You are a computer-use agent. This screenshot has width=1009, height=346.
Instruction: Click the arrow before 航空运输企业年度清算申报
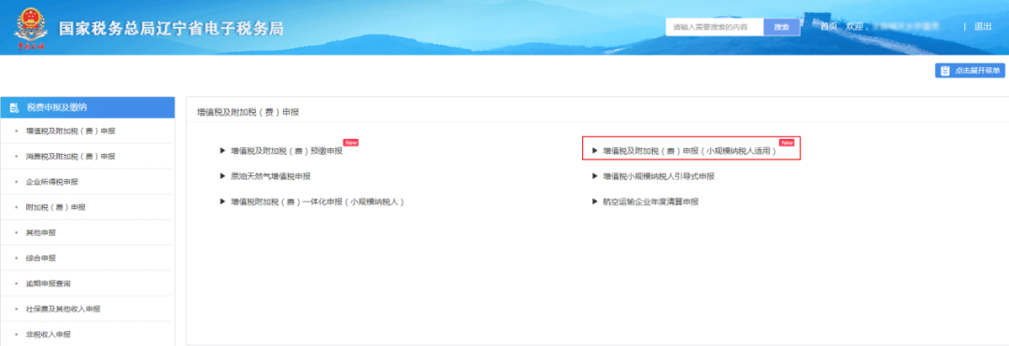tap(595, 201)
